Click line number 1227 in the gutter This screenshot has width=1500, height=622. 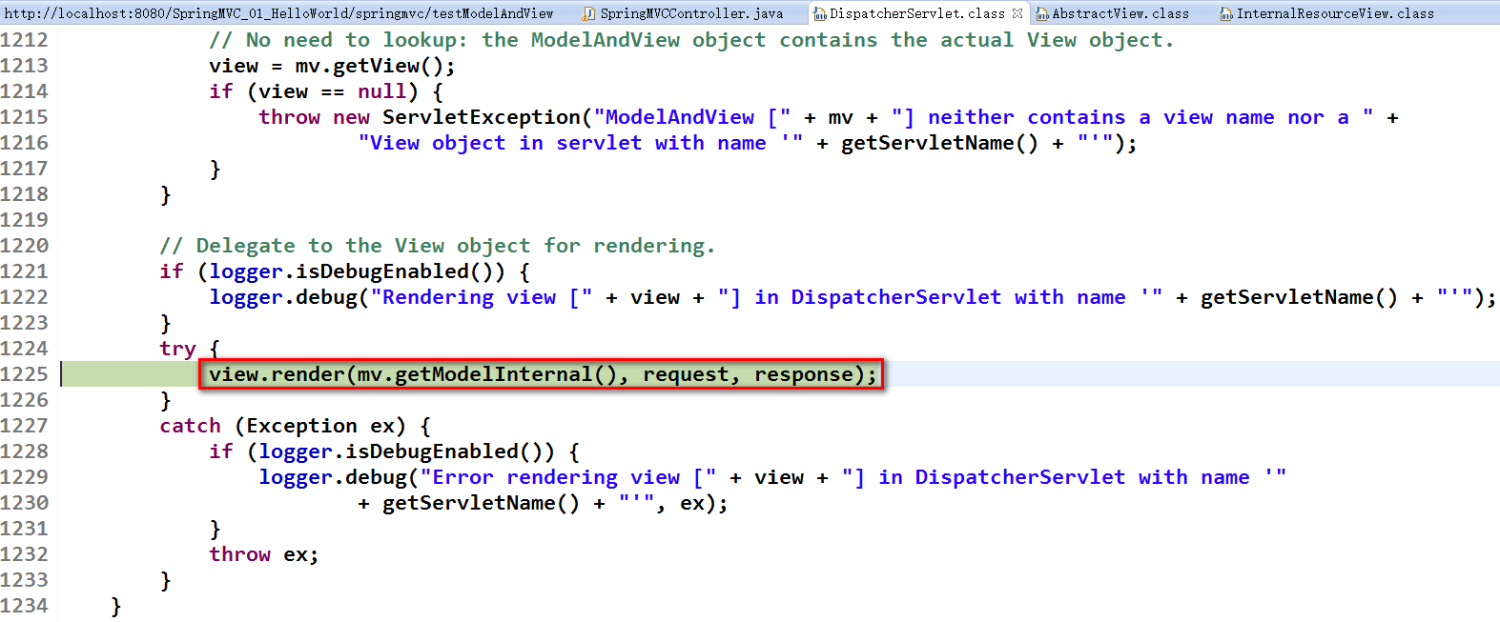(x=24, y=426)
